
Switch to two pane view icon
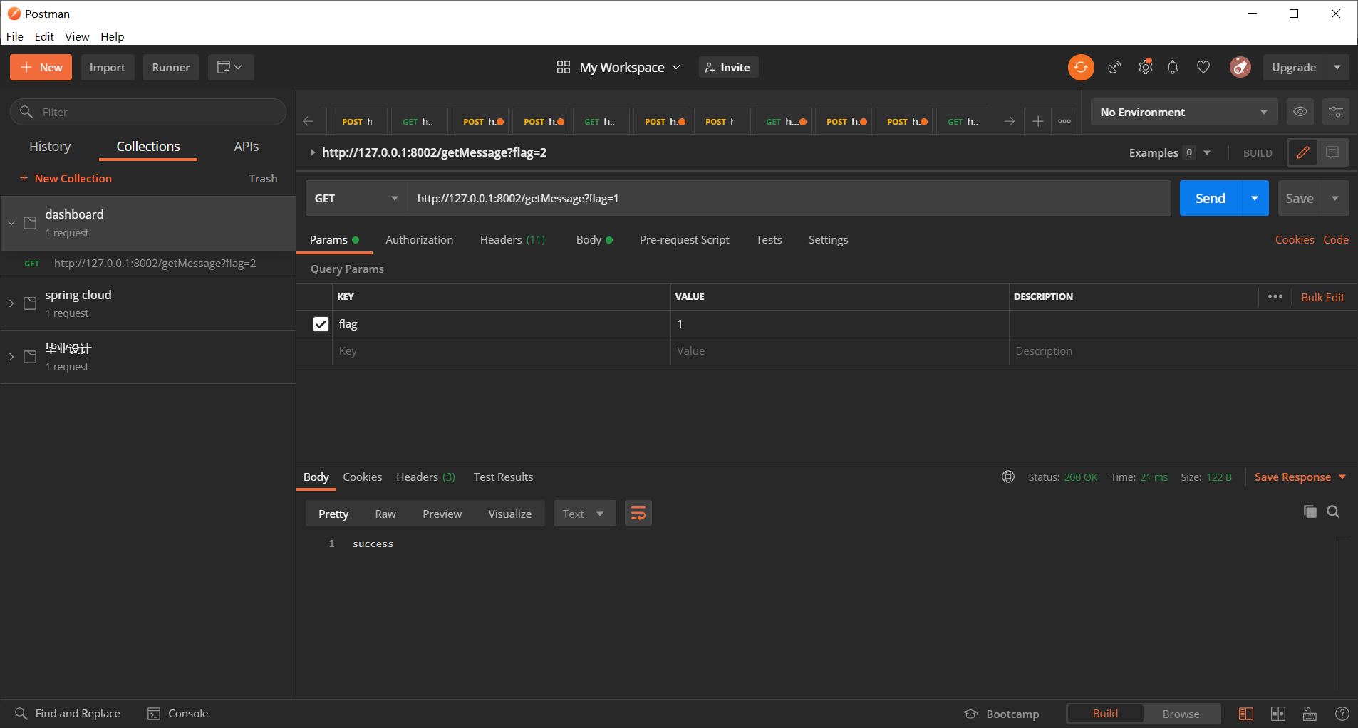(x=1278, y=714)
